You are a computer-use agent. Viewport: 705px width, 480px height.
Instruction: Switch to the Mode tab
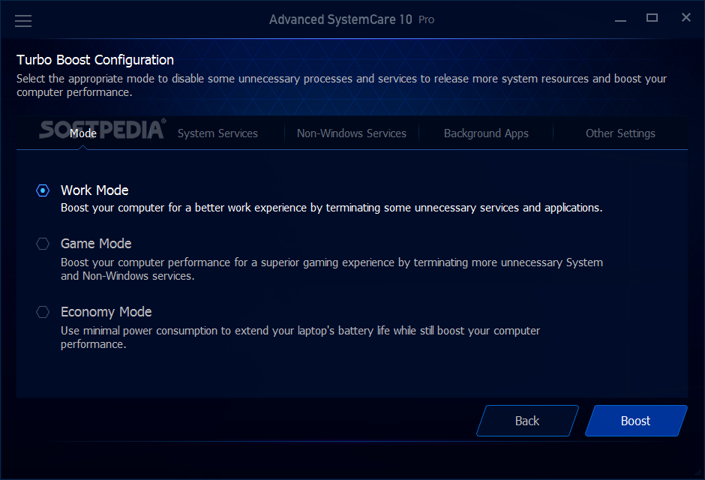(83, 133)
